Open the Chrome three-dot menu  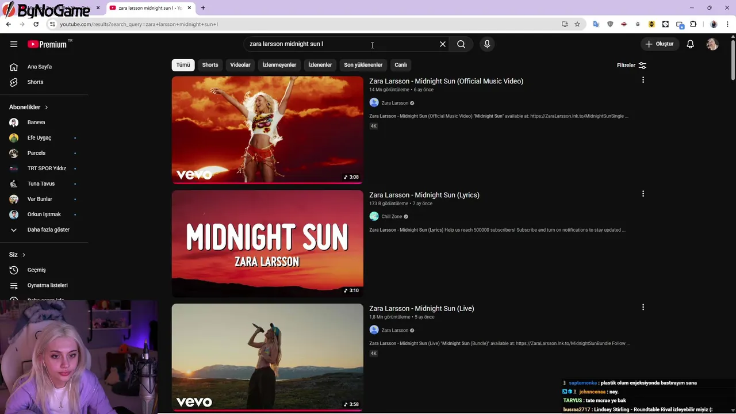727,24
